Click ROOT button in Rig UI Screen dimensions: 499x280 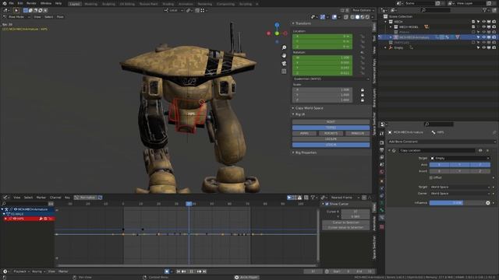click(x=331, y=122)
